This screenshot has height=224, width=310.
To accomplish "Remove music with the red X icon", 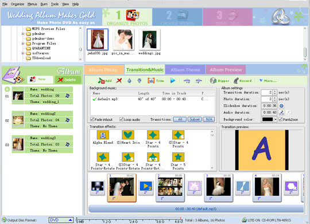I will tap(119, 81).
